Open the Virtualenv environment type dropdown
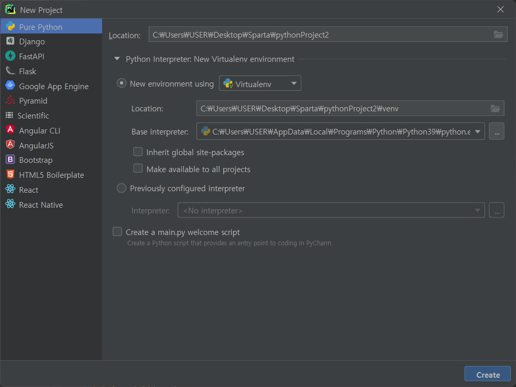516x387 pixels. click(x=260, y=83)
